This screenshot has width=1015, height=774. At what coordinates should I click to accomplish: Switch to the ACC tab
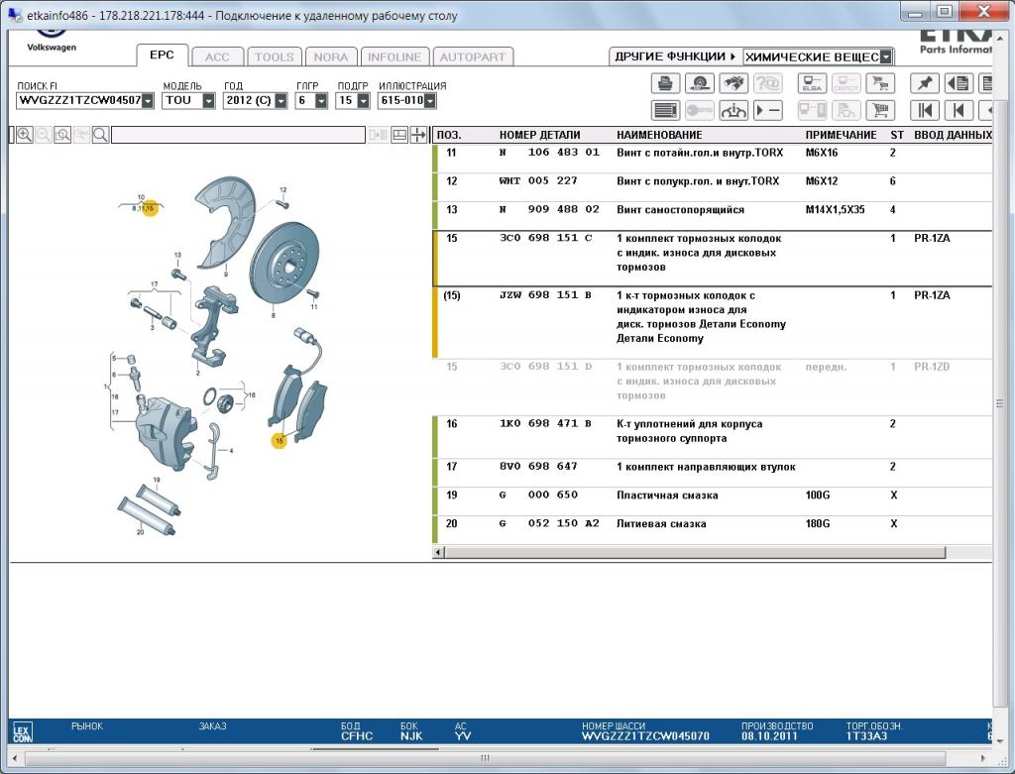pyautogui.click(x=217, y=56)
